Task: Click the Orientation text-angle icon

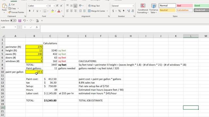Action: tap(80, 6)
